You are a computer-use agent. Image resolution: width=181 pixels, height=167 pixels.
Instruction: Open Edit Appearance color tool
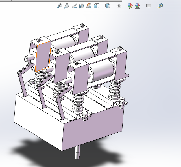(x=130, y=6)
